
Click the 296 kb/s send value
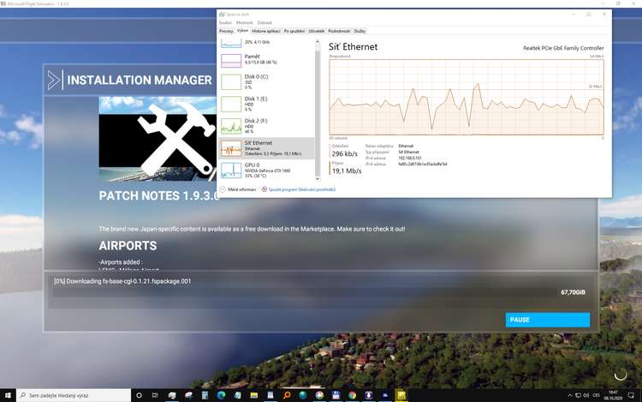(x=345, y=153)
